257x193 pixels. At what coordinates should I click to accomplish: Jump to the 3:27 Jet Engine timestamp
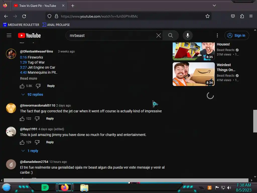(23, 67)
